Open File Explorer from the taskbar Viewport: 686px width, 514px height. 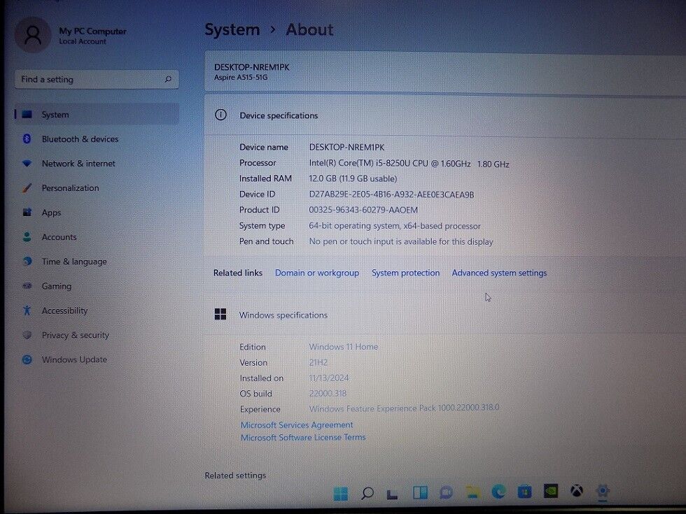click(472, 492)
